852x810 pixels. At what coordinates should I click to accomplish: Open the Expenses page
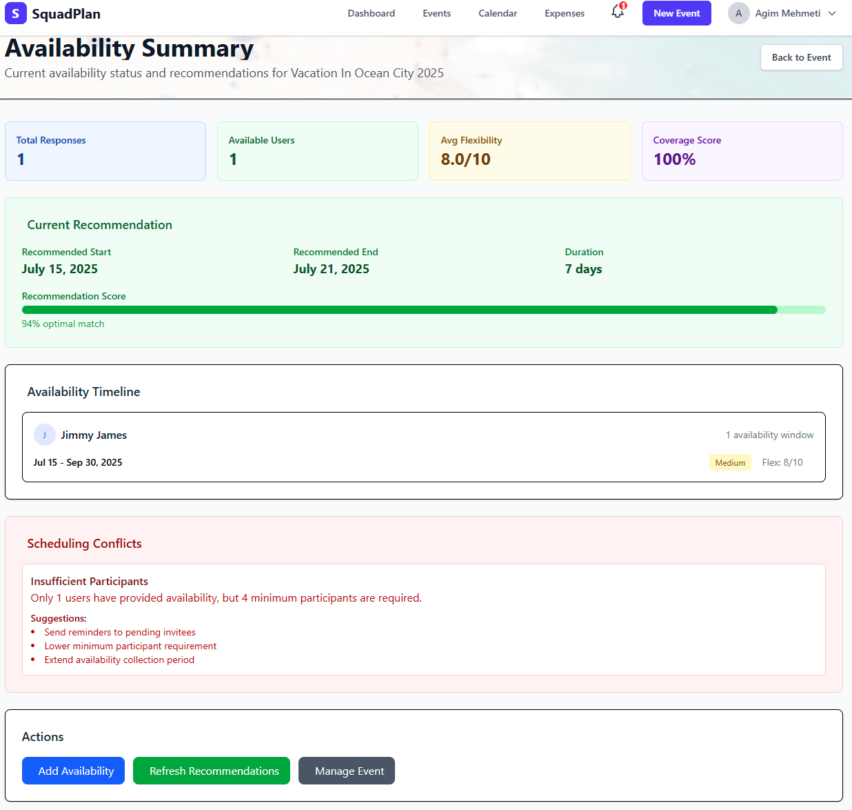(x=564, y=13)
